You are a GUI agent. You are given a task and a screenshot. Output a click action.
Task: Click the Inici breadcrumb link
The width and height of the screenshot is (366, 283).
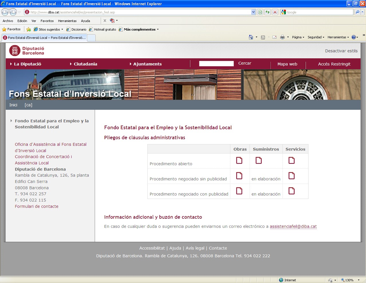pos(13,105)
